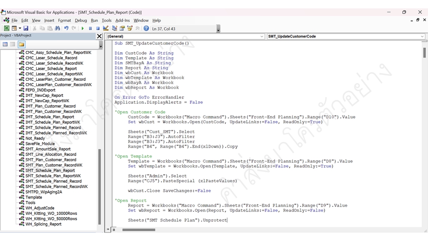Screen dimensions: 428x241
Task: Select CMC_Laser_Schedule_Record module
Action: 51,58
